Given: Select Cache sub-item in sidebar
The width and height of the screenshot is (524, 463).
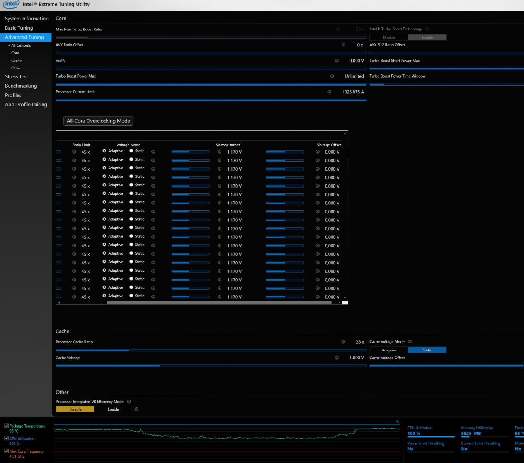Looking at the screenshot, I should 16,61.
